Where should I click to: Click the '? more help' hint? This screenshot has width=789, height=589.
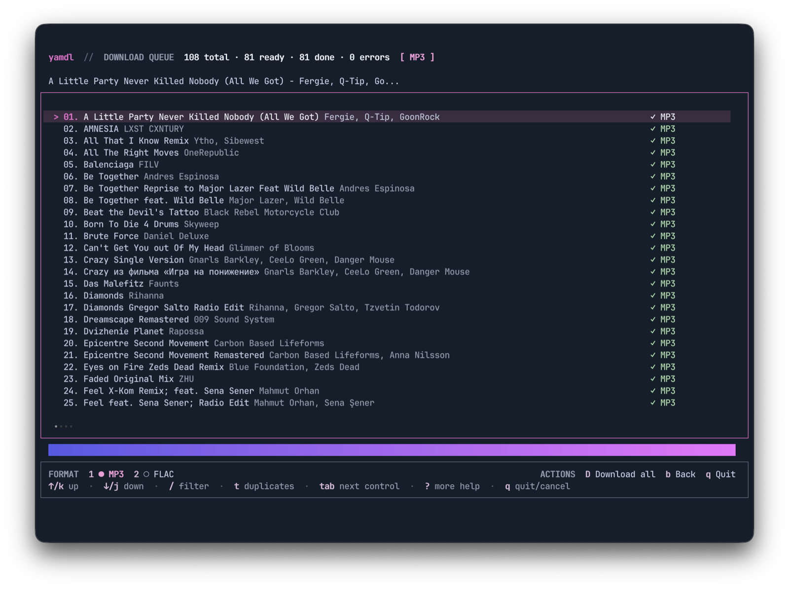pyautogui.click(x=452, y=486)
